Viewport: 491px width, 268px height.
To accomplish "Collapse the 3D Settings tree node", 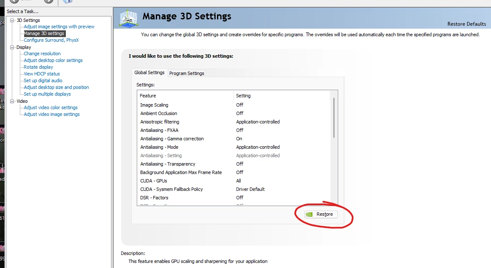I will (12, 20).
